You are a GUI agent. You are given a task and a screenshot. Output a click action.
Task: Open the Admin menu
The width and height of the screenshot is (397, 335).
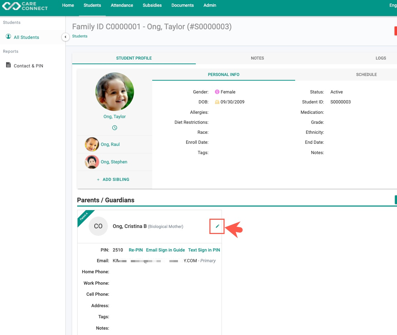pyautogui.click(x=210, y=5)
